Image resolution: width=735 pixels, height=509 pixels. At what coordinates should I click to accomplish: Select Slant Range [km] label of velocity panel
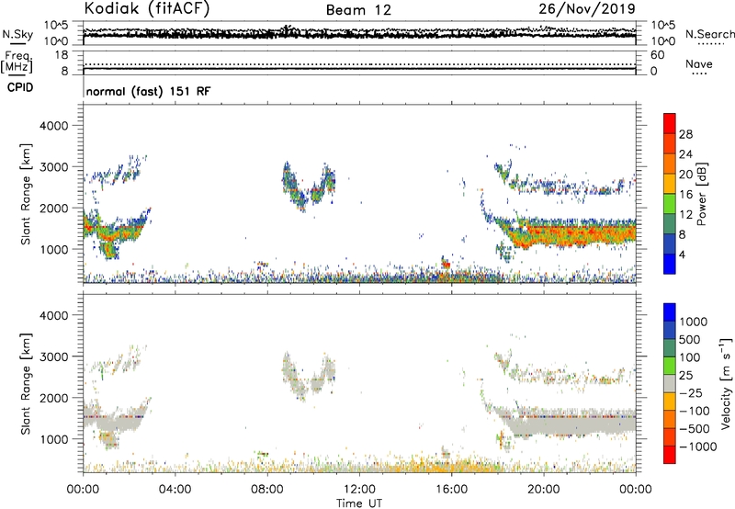(x=26, y=384)
